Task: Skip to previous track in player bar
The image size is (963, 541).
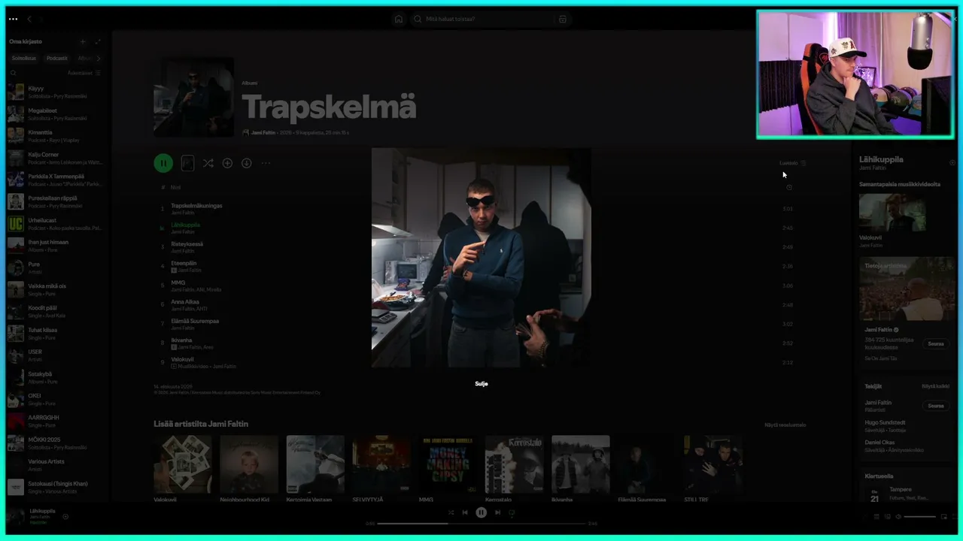Action: click(x=465, y=512)
